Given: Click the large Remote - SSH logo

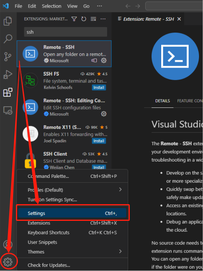Looking at the screenshot, I should (x=175, y=56).
